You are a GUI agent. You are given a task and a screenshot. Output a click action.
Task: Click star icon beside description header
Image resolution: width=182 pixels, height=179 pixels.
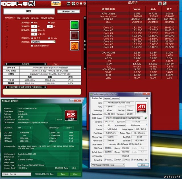click(x=6, y=87)
